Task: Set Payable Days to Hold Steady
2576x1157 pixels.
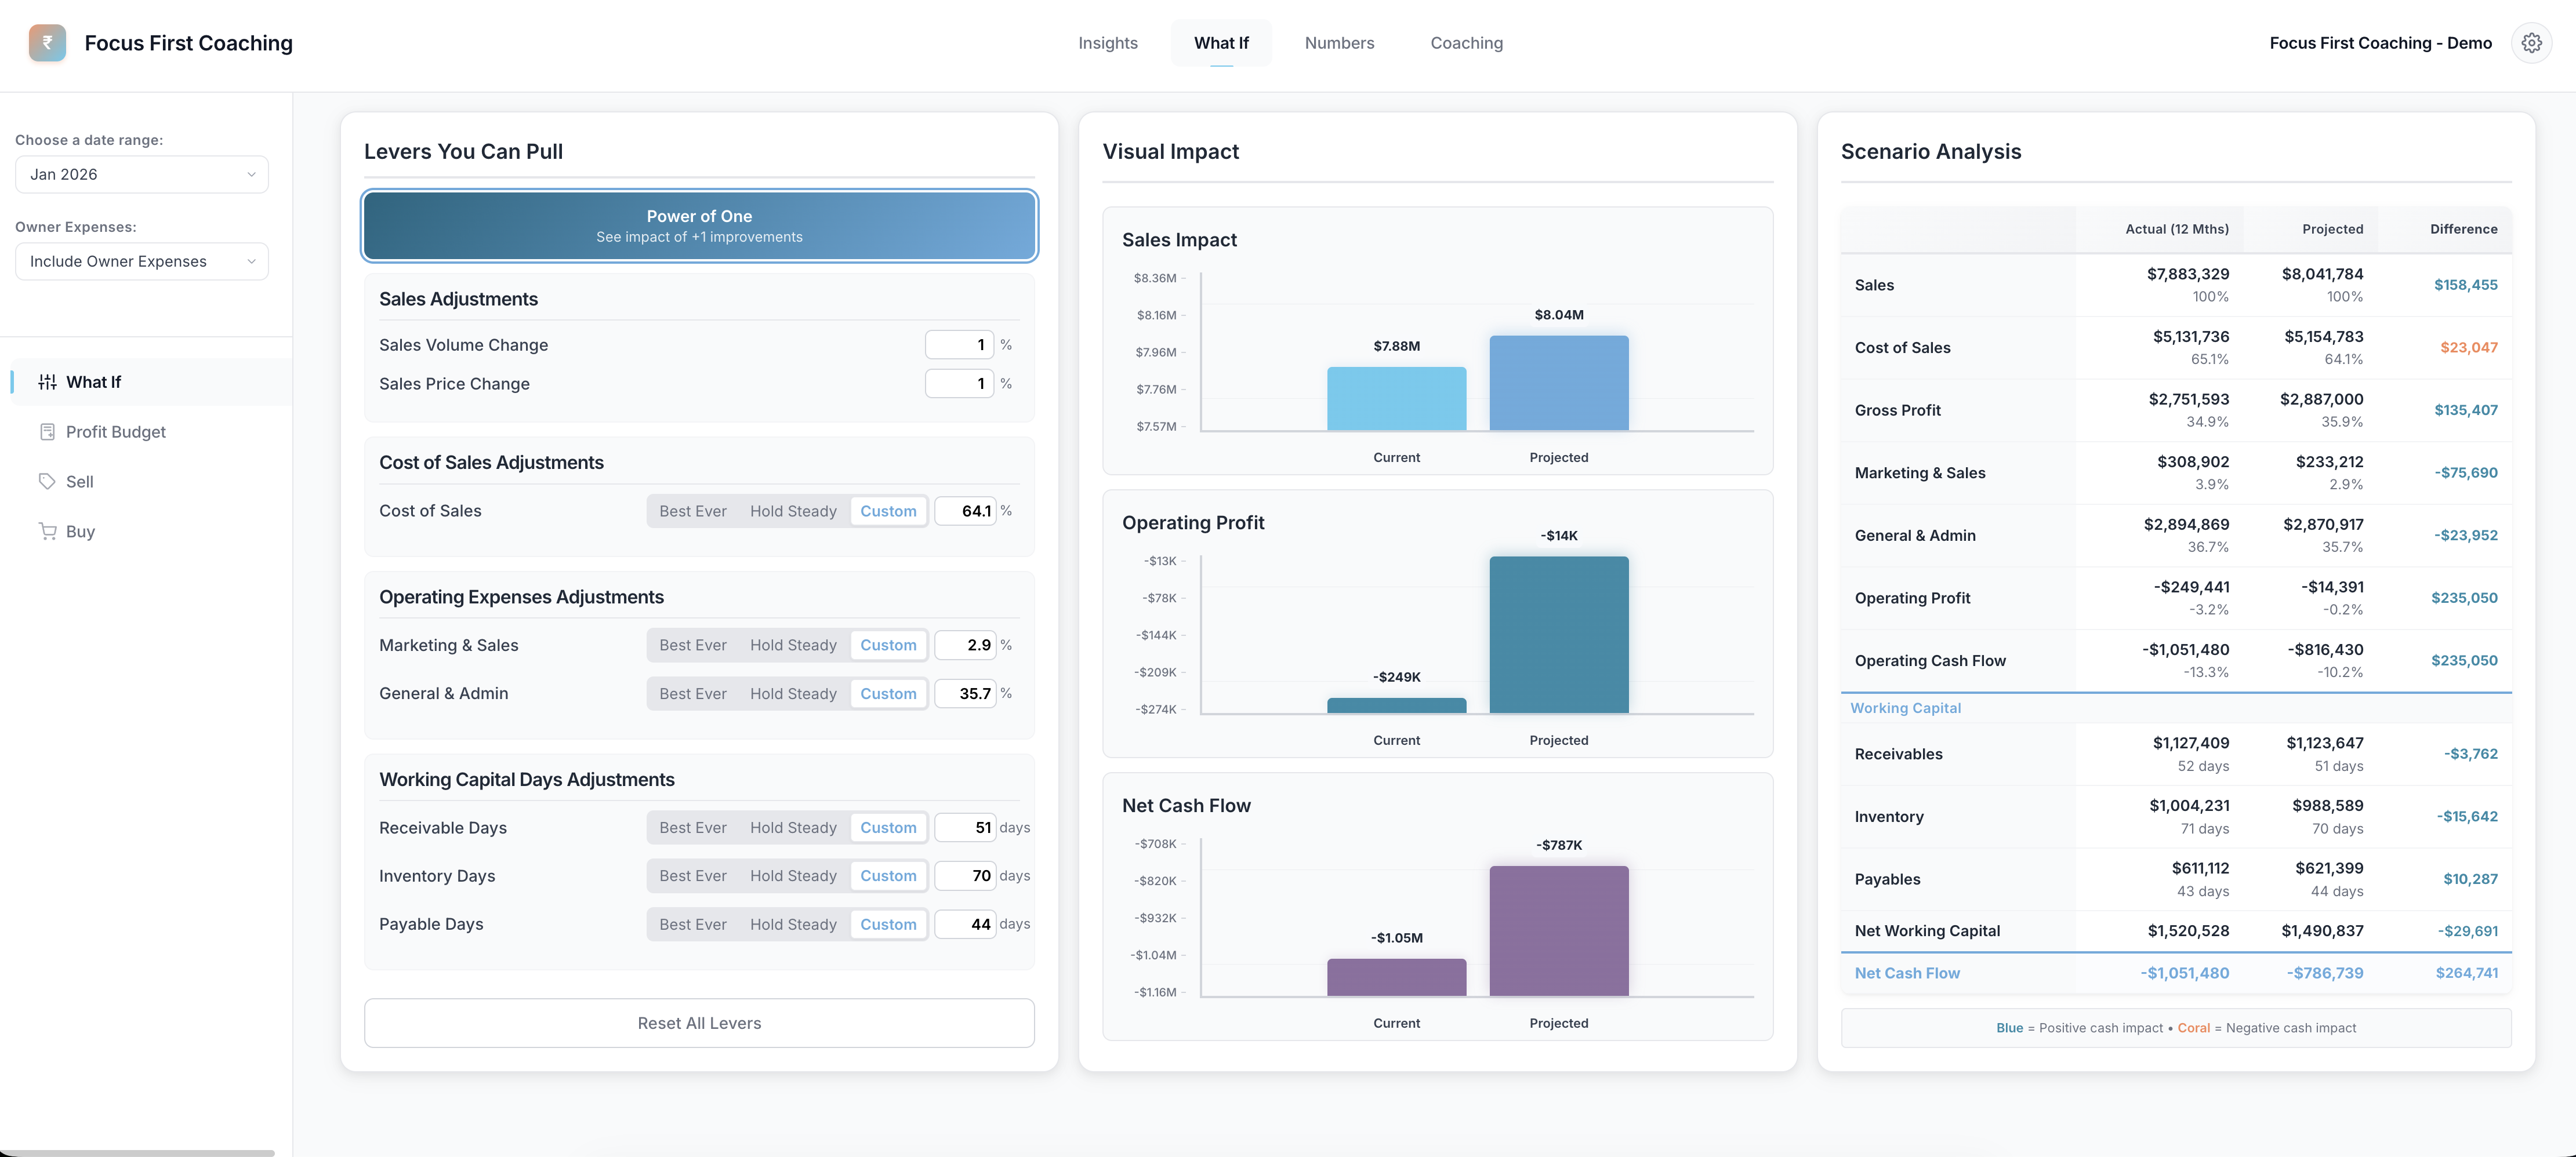Action: (793, 924)
